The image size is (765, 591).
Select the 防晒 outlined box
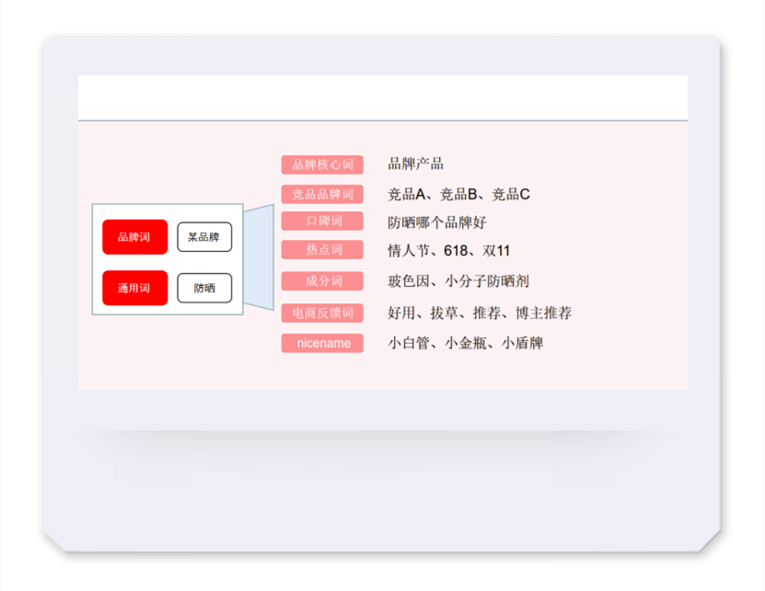[x=204, y=288]
